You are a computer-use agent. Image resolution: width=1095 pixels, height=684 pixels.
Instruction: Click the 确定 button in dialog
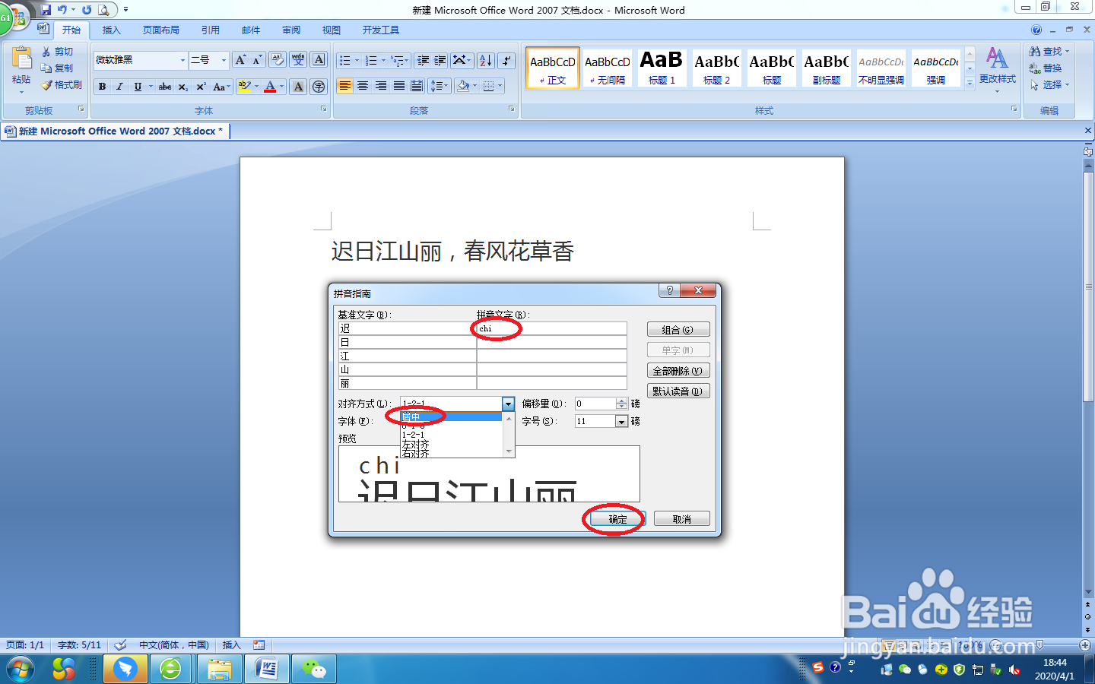617,519
